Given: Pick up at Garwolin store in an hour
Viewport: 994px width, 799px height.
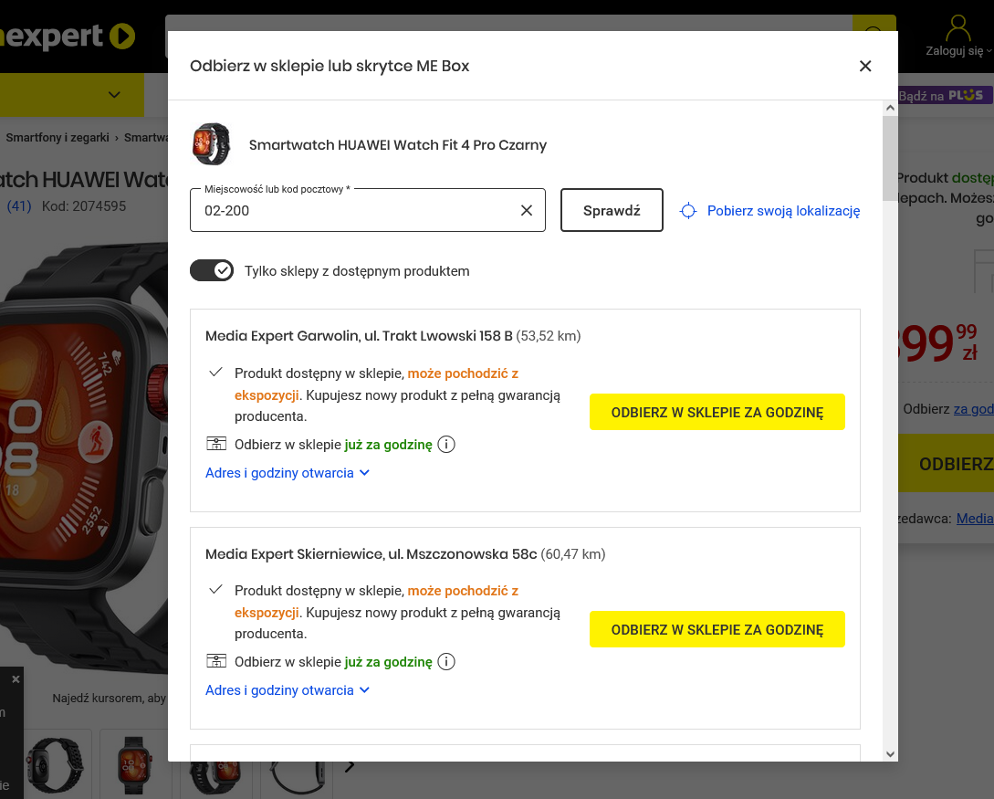Looking at the screenshot, I should [x=717, y=412].
